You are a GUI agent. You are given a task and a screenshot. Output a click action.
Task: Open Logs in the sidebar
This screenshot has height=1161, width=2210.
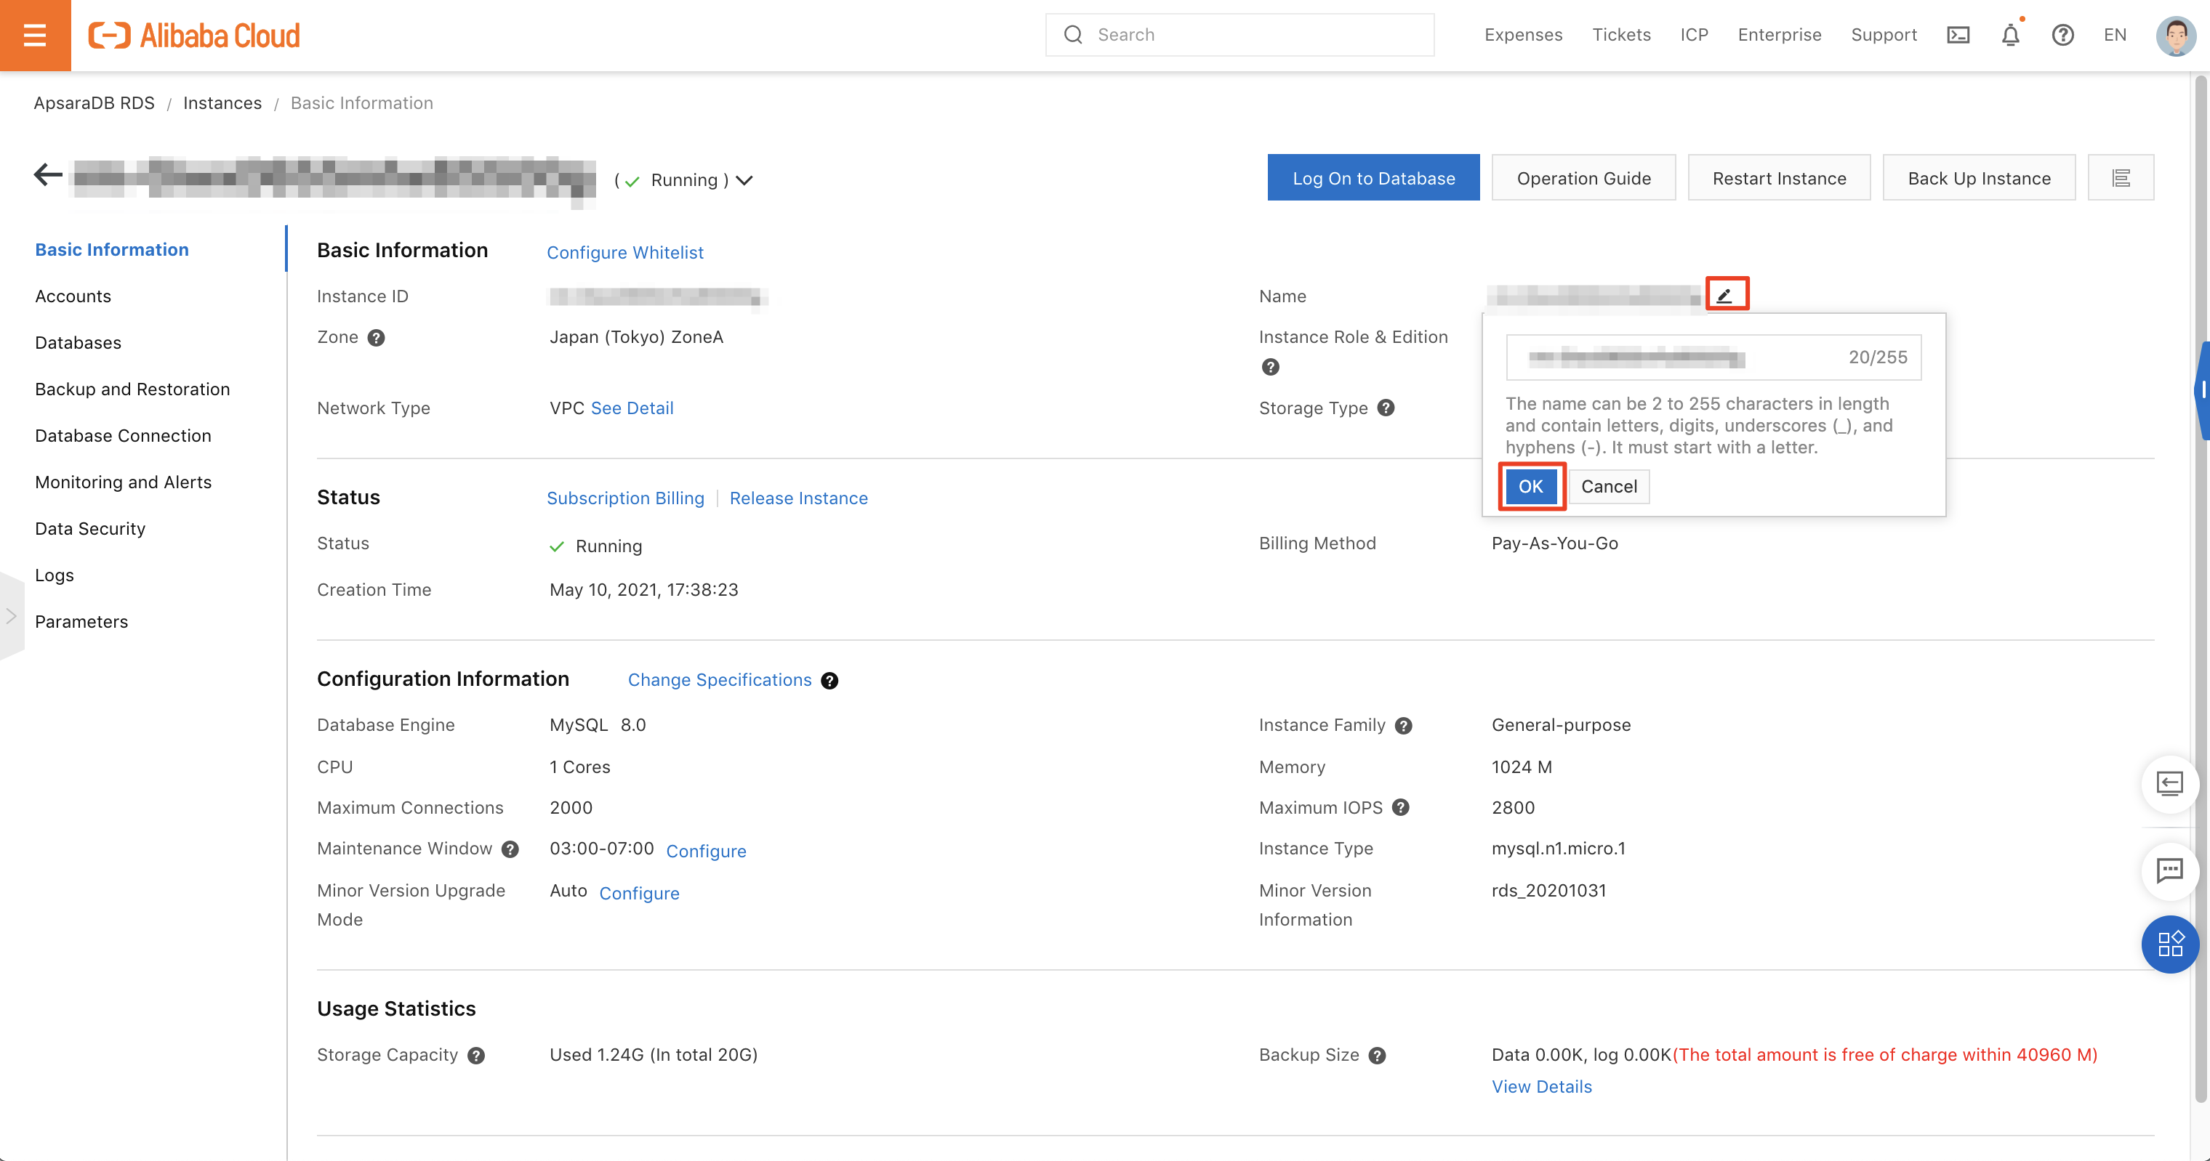click(54, 575)
